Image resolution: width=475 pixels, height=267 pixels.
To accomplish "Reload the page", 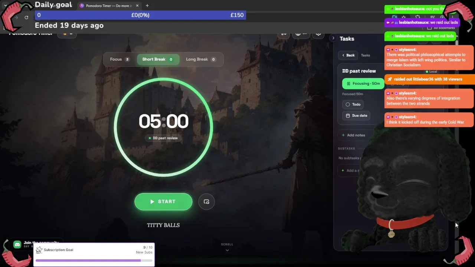I will [x=26, y=17].
